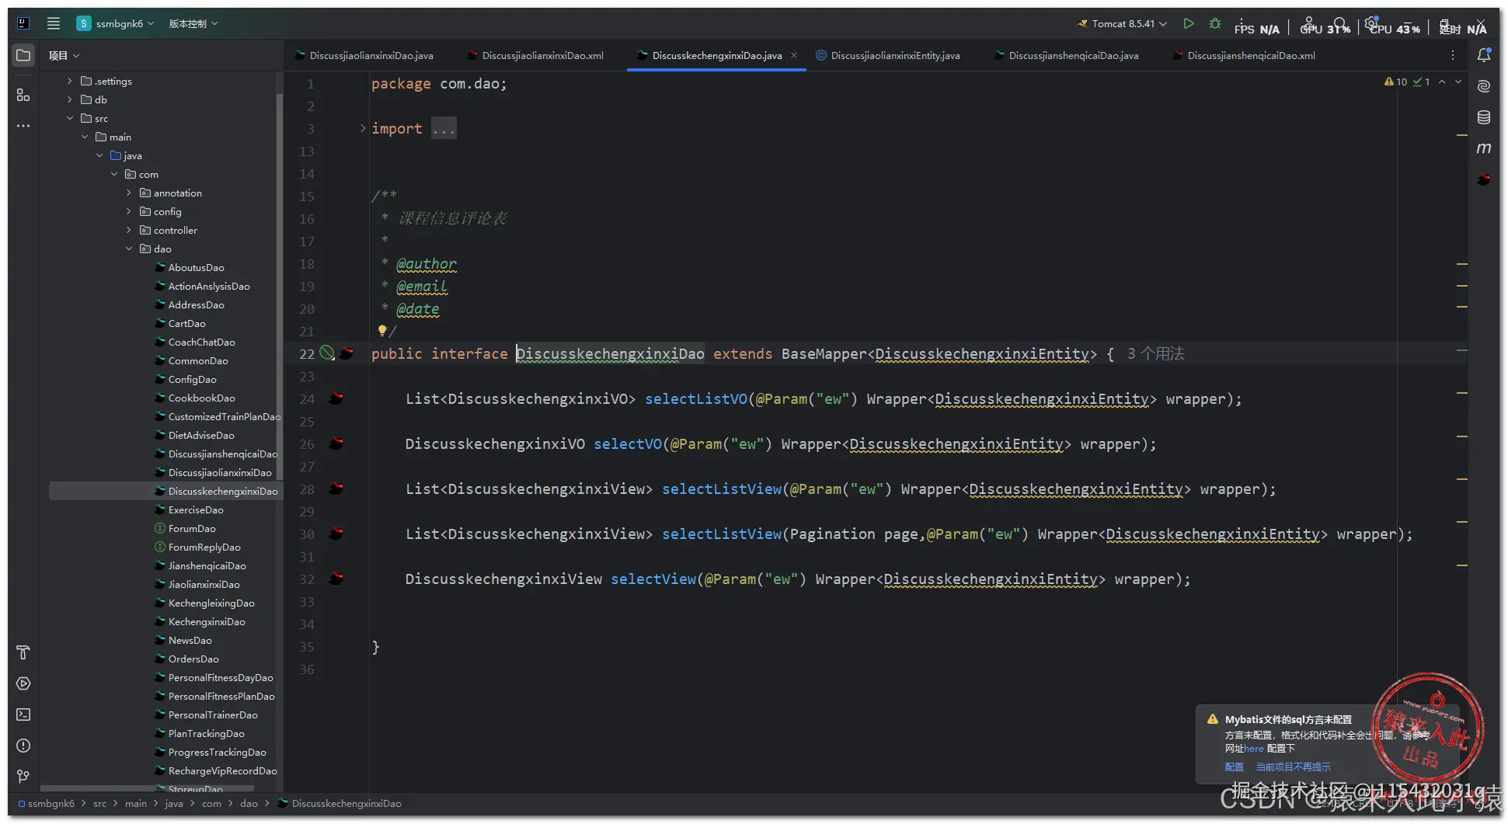Viewport: 1508px width, 824px height.
Task: Expand the controller package
Action: (129, 230)
